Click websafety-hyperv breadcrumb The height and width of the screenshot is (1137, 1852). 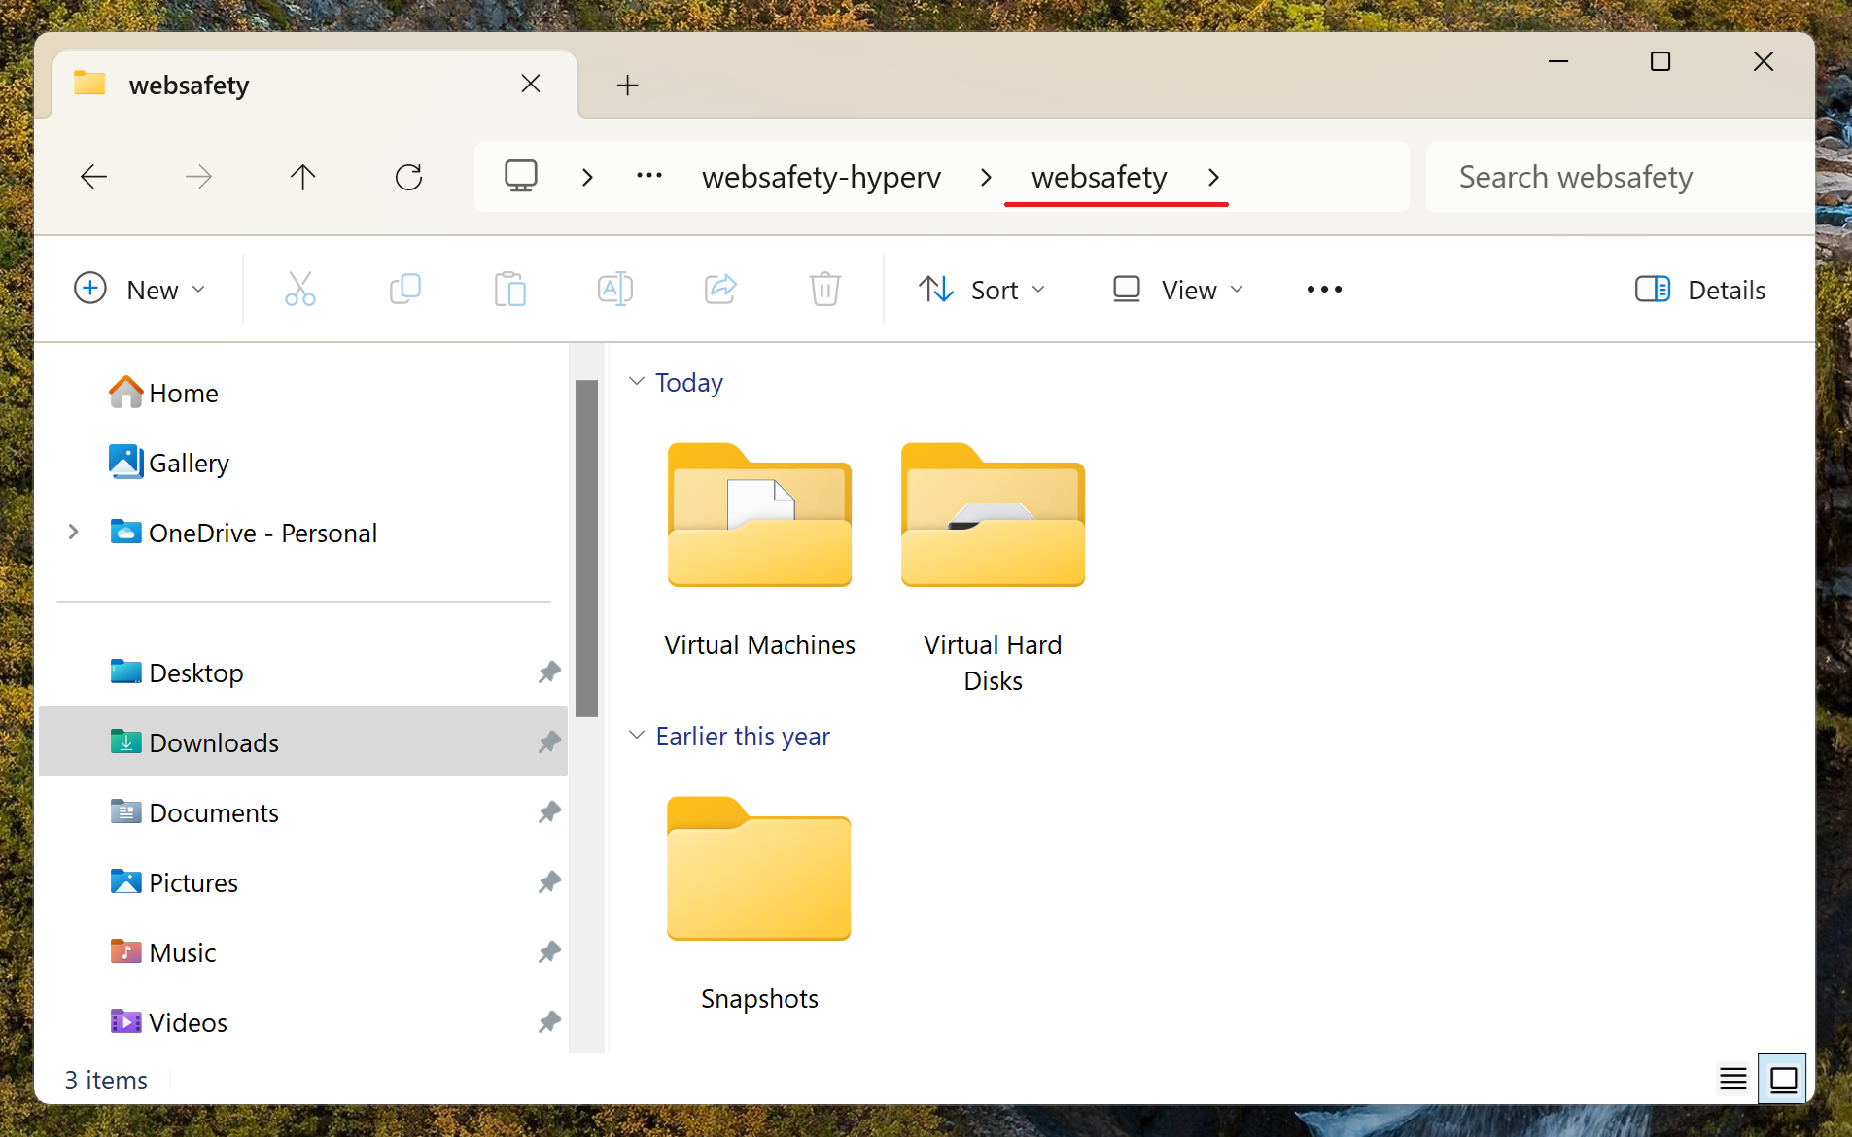point(821,177)
